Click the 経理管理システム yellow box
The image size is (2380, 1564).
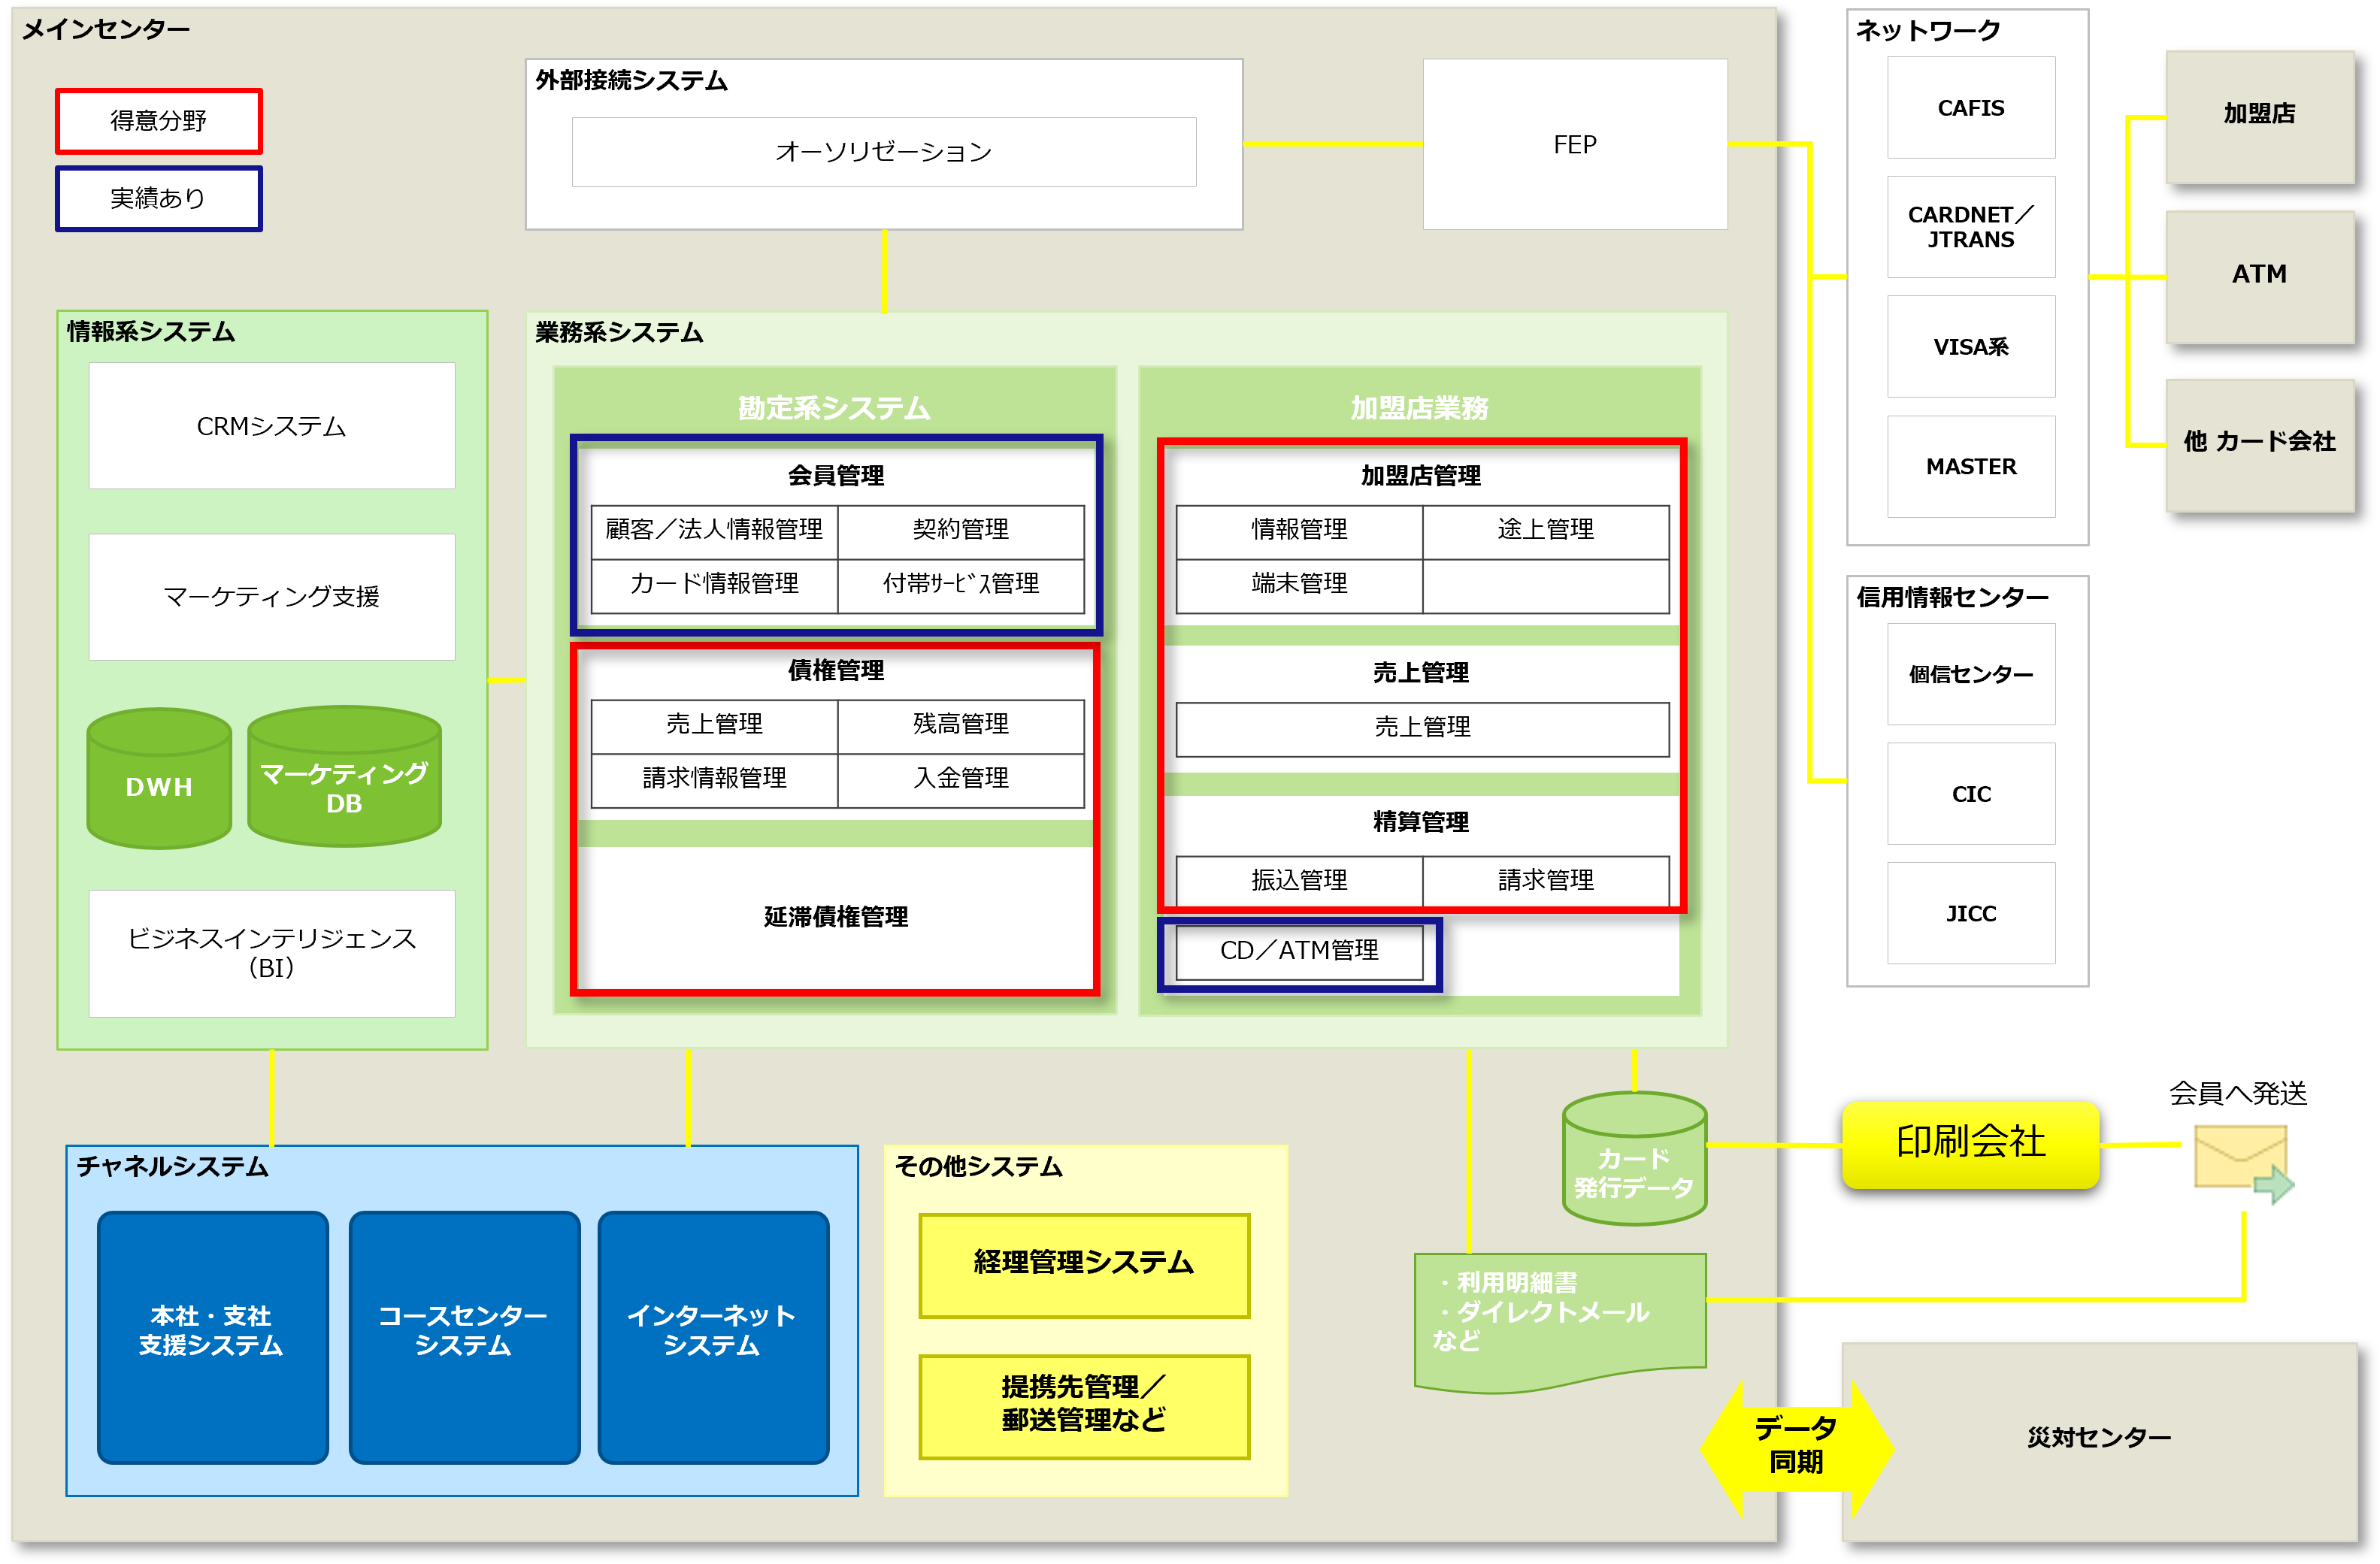coord(1083,1265)
